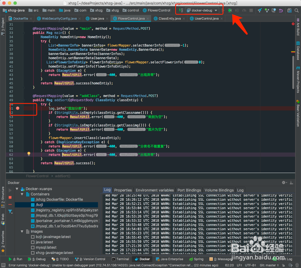
Task: Switch to User.java tab
Action: 97,18
